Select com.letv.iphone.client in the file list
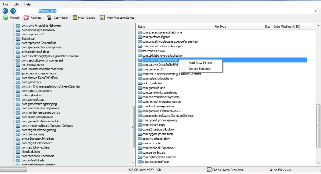The image size is (321, 174). pos(156,139)
